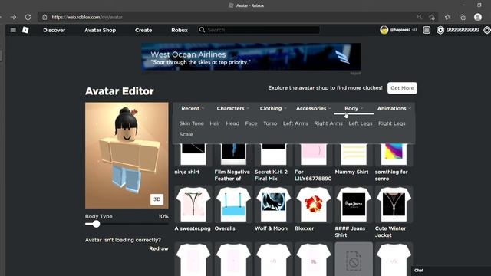The height and width of the screenshot is (276, 491).
Task: Expand the Characters dropdown
Action: point(233,108)
